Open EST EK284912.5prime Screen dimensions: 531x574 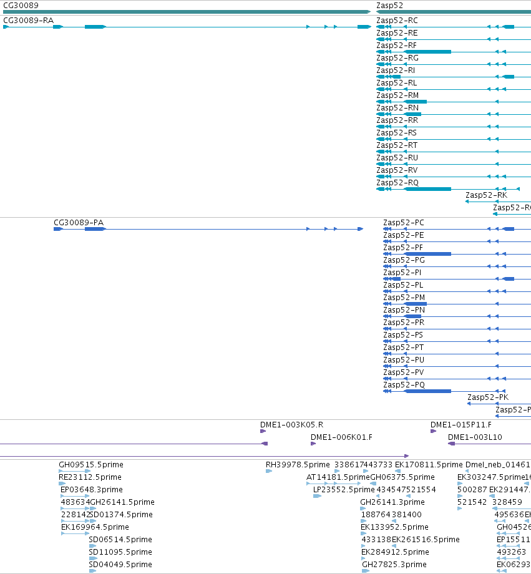point(395,552)
